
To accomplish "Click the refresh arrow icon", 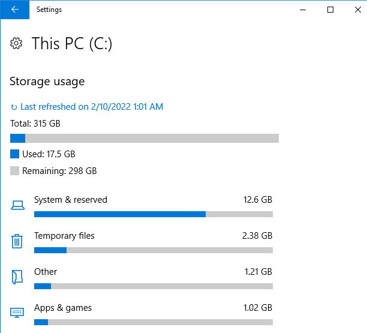I will (14, 107).
